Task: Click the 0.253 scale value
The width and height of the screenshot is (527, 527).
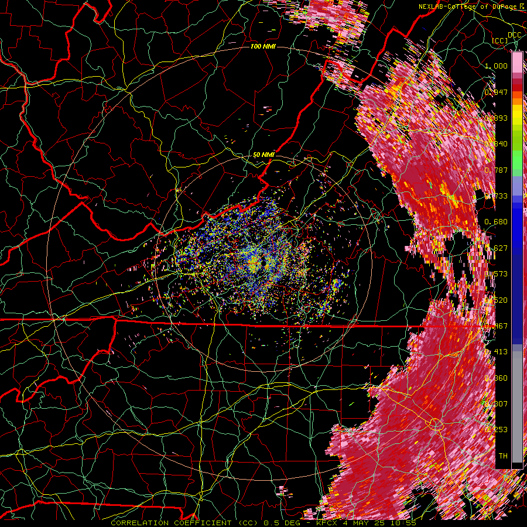Action: click(x=496, y=430)
